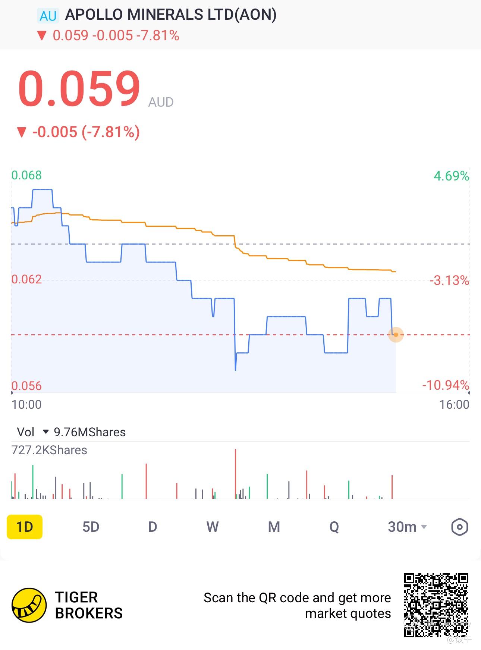Image resolution: width=481 pixels, height=650 pixels.
Task: Select the 1D timeframe tab
Action: click(x=25, y=527)
